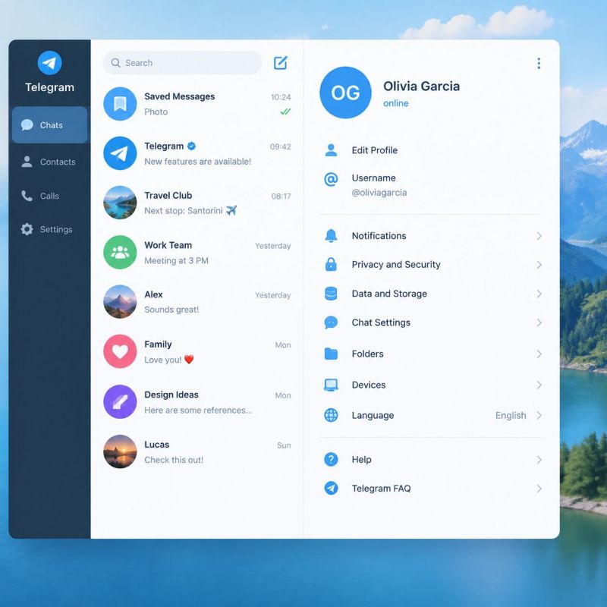
Task: Expand Privacy and Security chevron arrow
Action: point(539,264)
